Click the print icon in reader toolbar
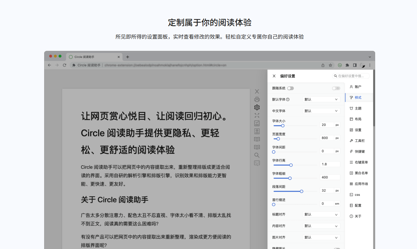 click(257, 99)
